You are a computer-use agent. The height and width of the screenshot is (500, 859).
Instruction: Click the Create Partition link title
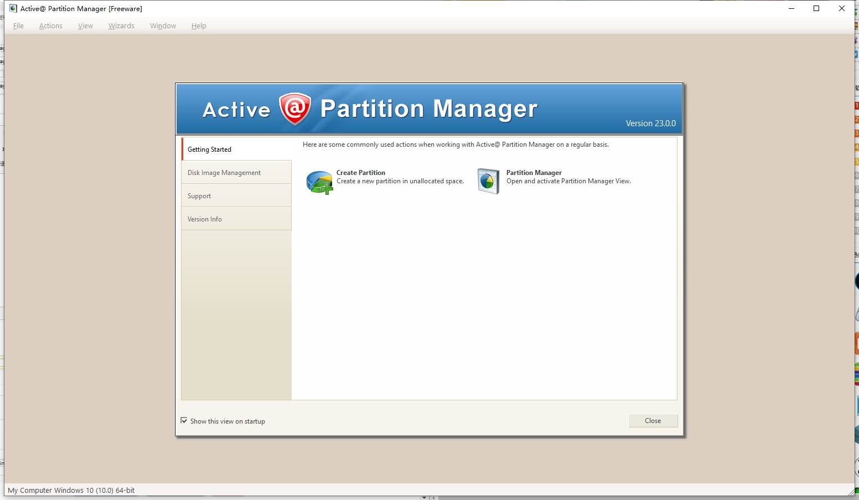pos(361,173)
